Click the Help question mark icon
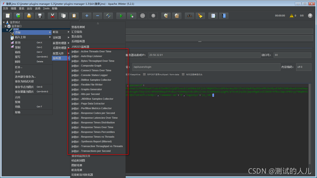 224,16
